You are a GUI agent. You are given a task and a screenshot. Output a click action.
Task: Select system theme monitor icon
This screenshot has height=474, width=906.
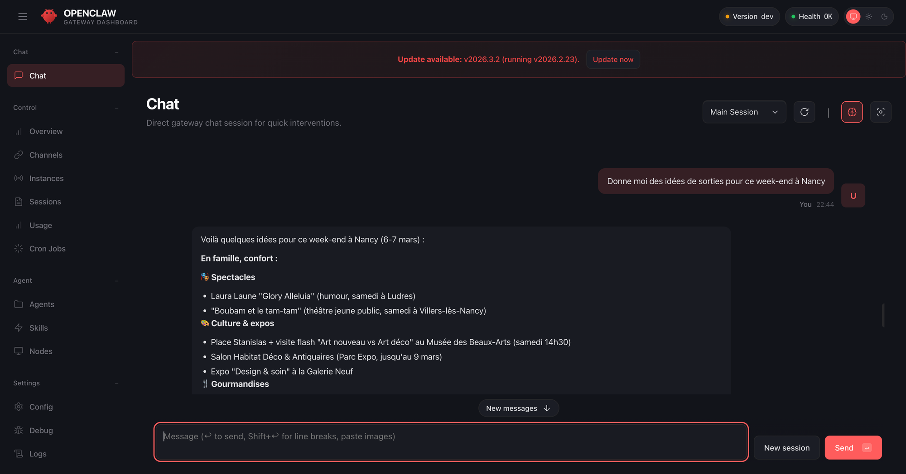(x=853, y=17)
